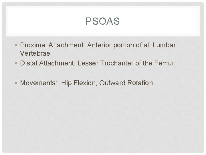The width and height of the screenshot is (206, 155).
Task: Select the Proximal Attachment bullet text
Action: click(98, 49)
